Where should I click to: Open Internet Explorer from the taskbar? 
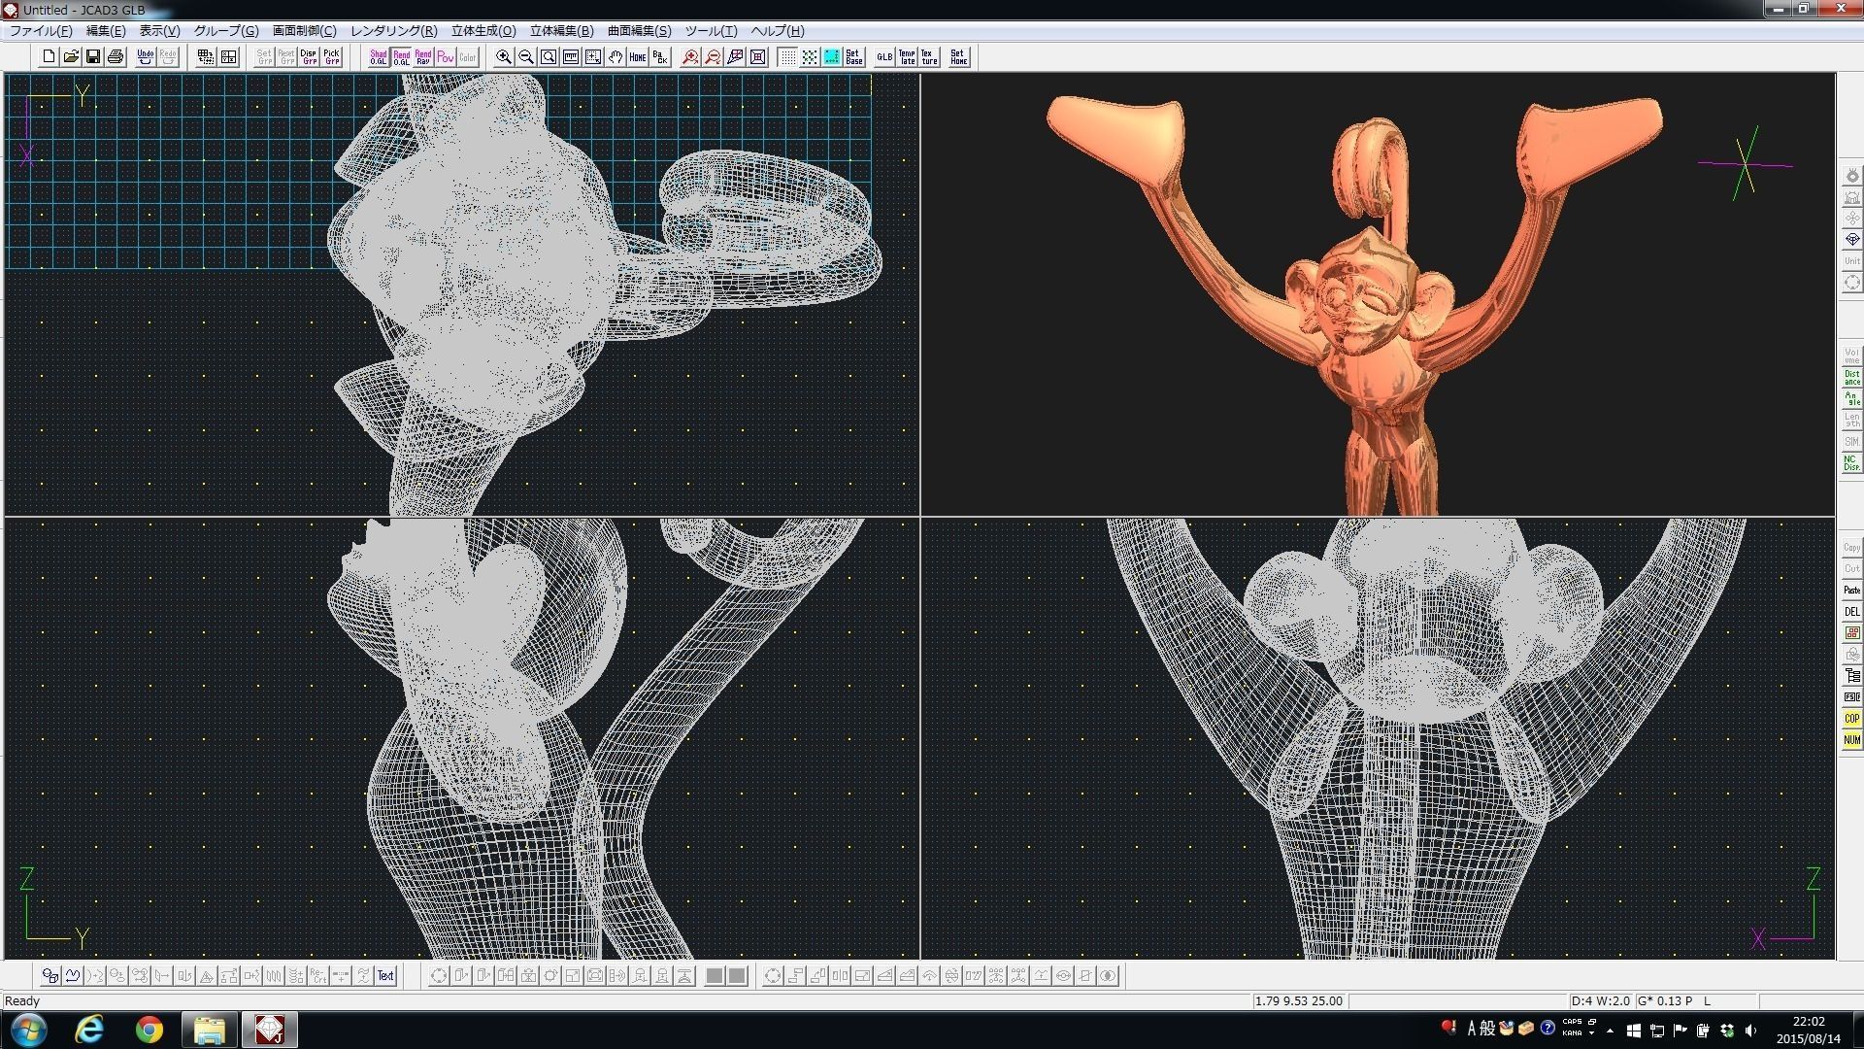coord(89,1030)
